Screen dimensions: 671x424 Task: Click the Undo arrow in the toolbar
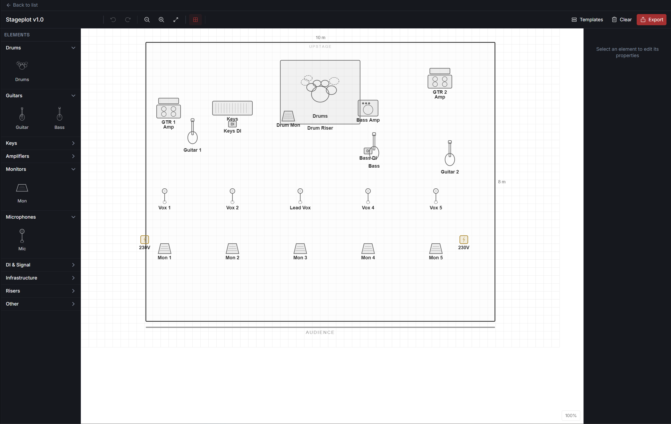point(112,19)
